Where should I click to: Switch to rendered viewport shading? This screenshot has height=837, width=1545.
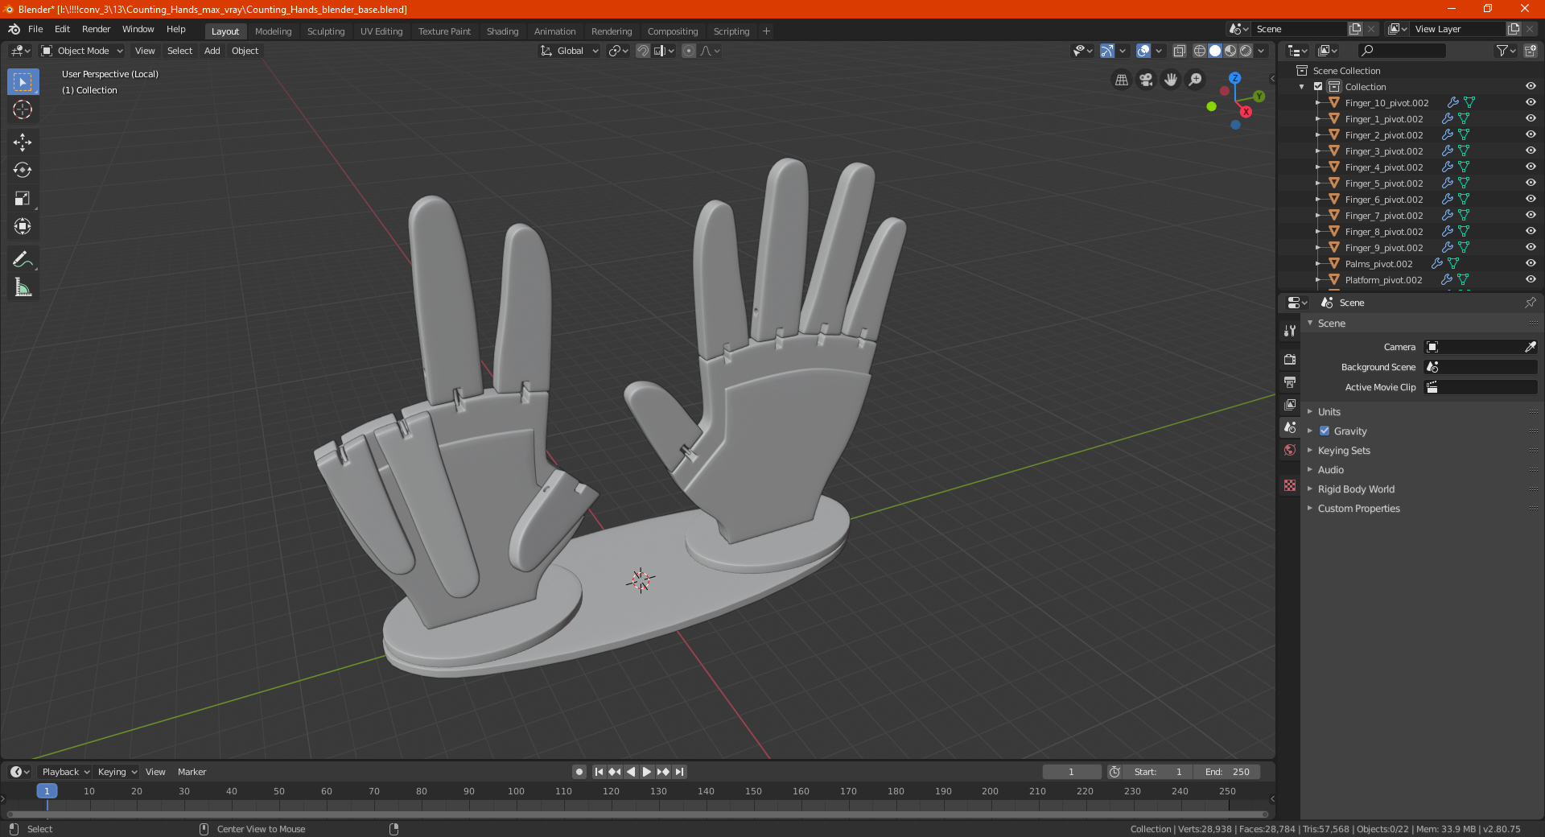pos(1246,51)
